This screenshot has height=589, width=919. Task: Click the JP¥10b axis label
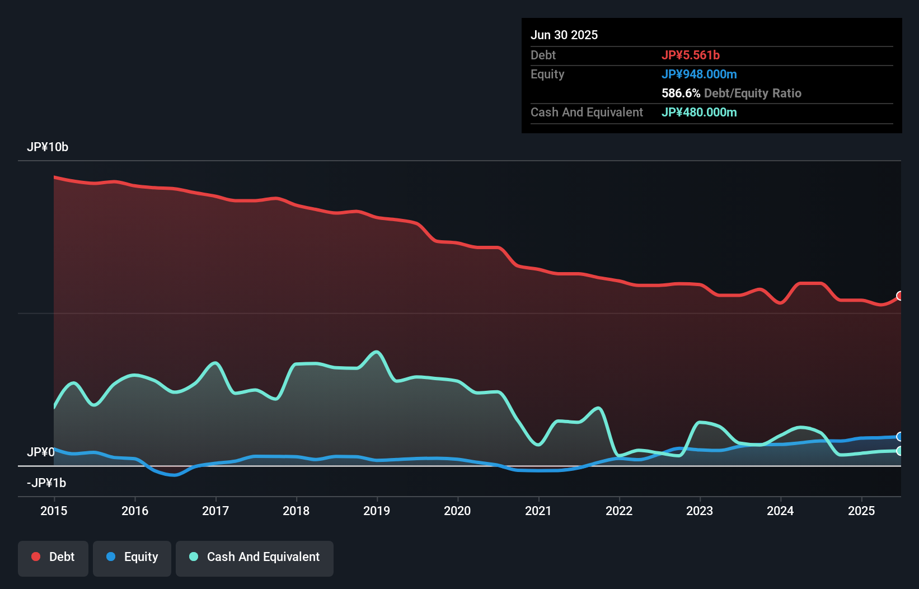(x=48, y=147)
